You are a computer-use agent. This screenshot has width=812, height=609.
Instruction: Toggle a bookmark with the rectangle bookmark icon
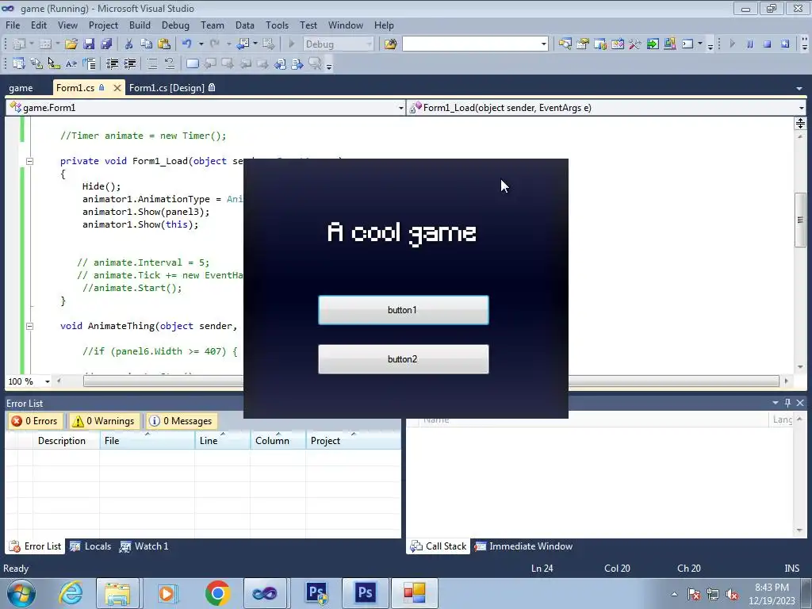pyautogui.click(x=192, y=63)
